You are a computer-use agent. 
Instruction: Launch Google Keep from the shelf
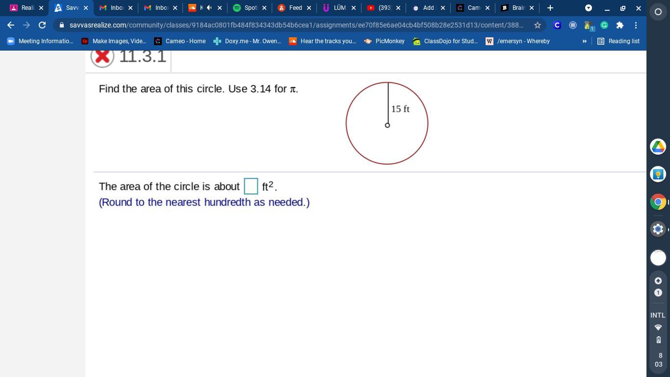tap(658, 174)
